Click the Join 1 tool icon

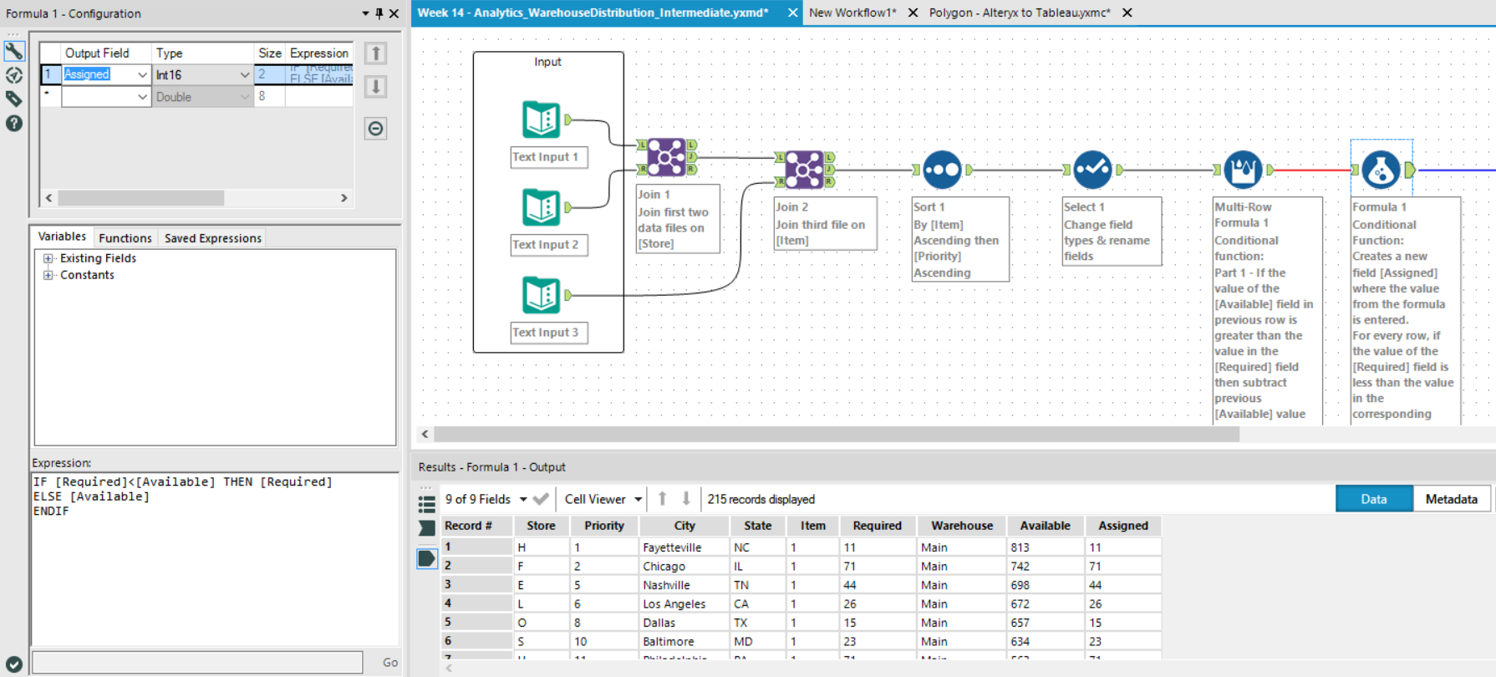666,157
